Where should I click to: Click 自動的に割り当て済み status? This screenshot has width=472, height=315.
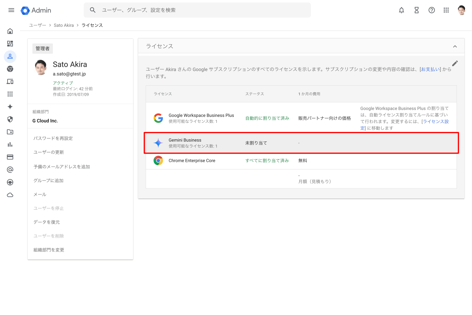[267, 118]
